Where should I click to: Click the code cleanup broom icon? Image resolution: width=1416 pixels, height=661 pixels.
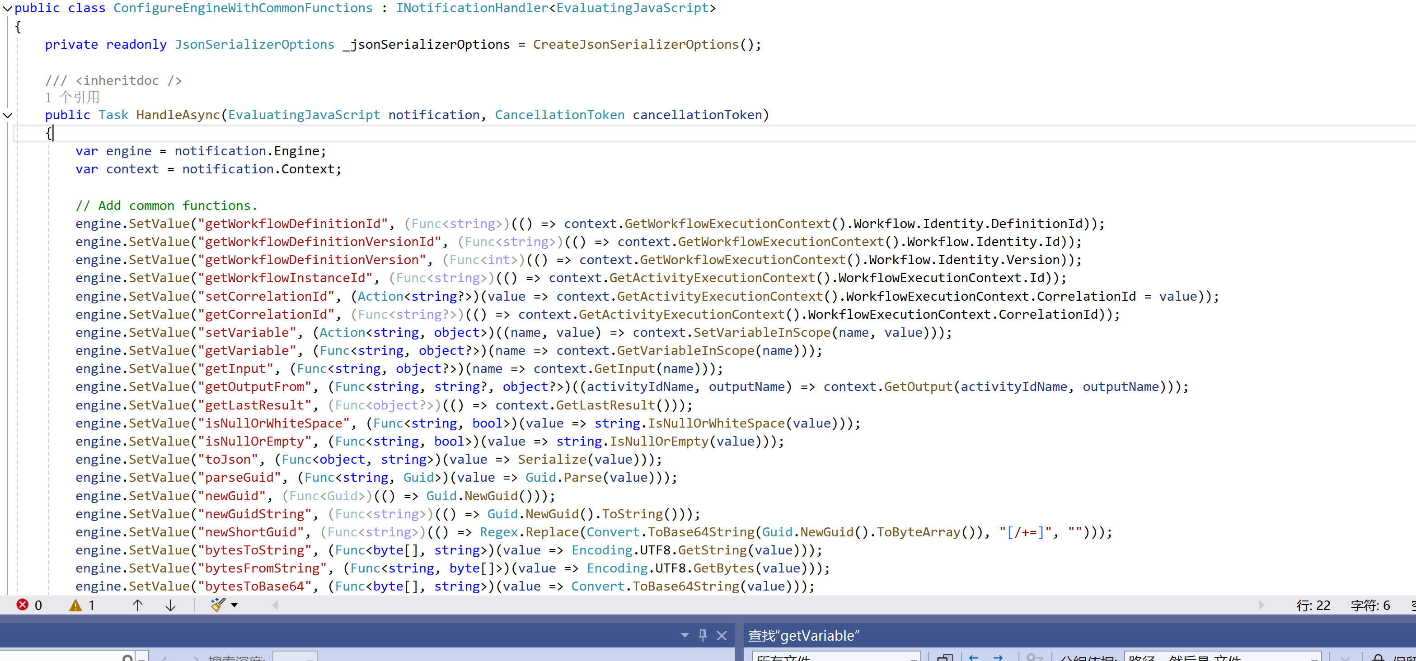pyautogui.click(x=218, y=605)
